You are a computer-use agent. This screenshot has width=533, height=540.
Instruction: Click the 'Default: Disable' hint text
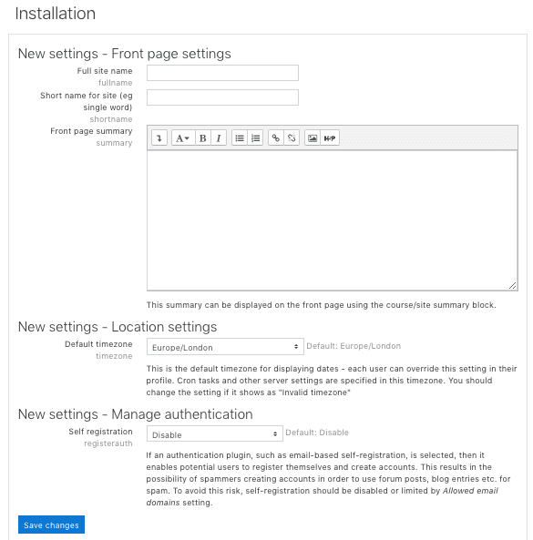[317, 433]
